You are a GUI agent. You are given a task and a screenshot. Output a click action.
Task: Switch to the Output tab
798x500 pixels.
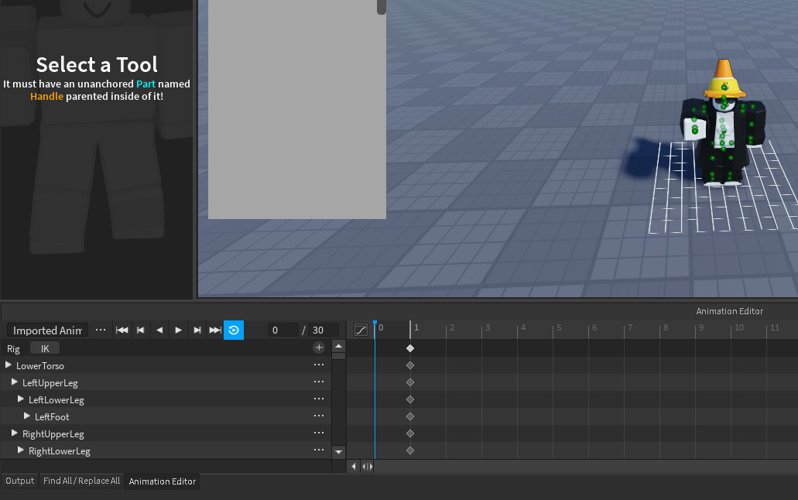[x=19, y=481]
